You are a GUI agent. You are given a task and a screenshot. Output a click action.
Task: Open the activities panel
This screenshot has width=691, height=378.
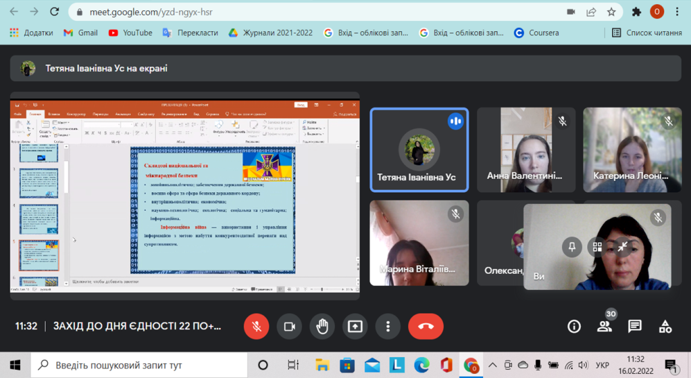[665, 327]
